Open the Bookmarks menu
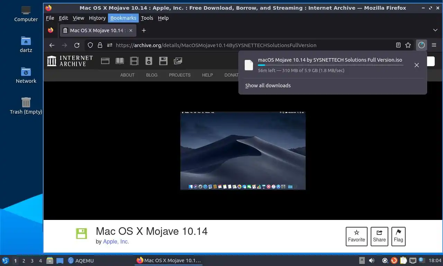 123,18
